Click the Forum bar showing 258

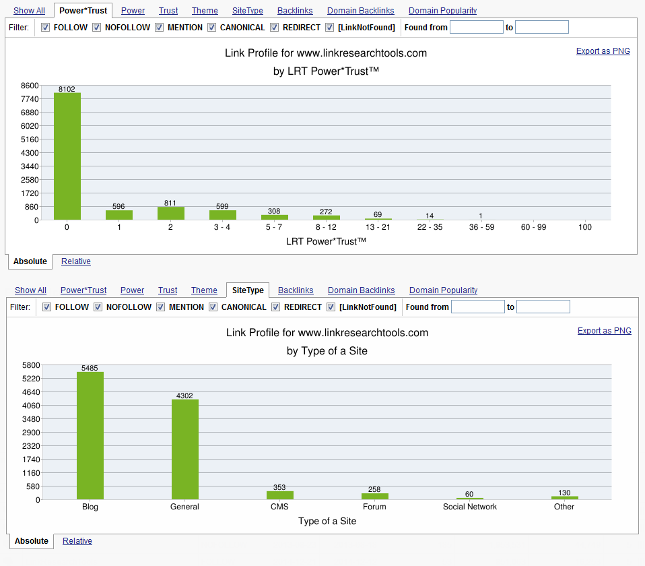(x=375, y=497)
